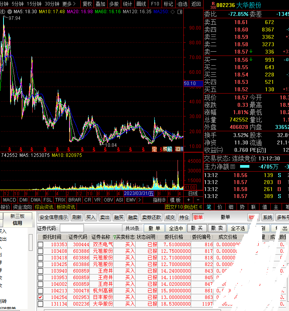
Task: Expand 更多 > period options
Action: coord(69,4)
